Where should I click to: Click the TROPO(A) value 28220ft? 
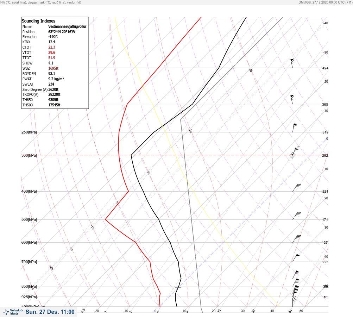pos(54,94)
